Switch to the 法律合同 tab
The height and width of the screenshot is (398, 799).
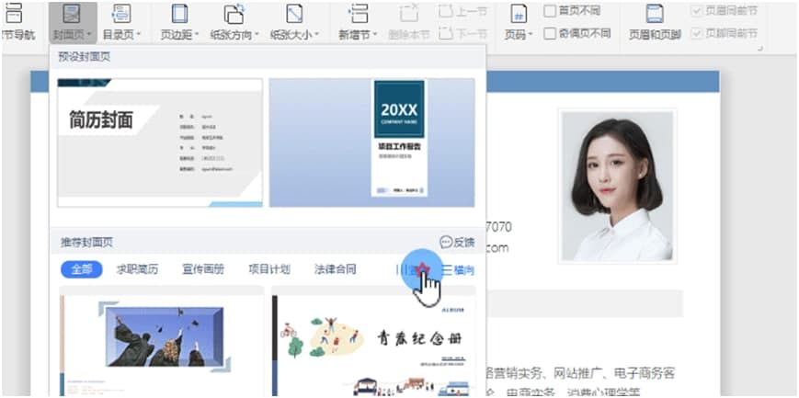click(335, 269)
